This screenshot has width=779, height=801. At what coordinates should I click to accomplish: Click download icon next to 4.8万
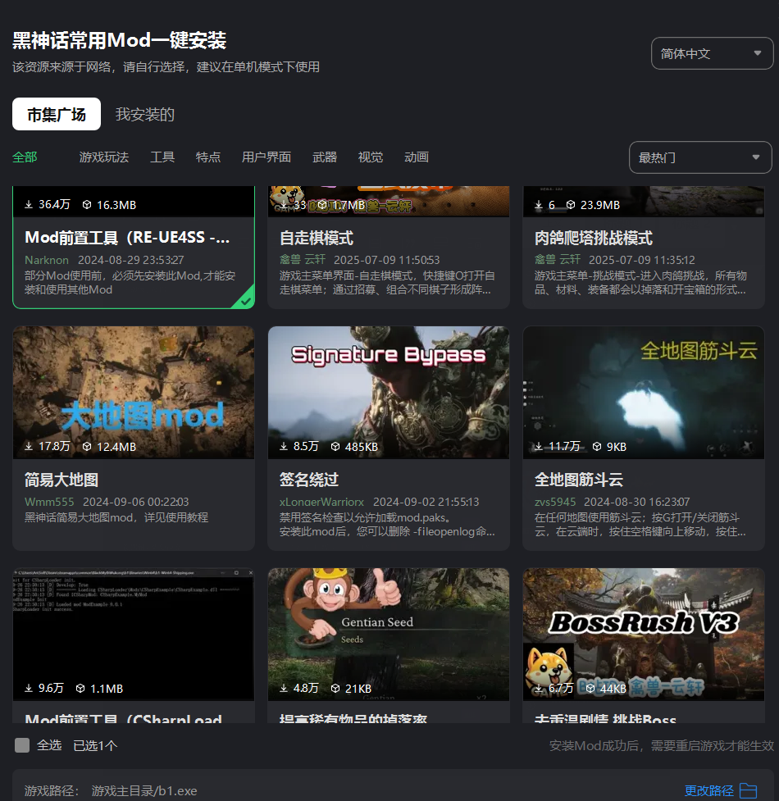285,689
